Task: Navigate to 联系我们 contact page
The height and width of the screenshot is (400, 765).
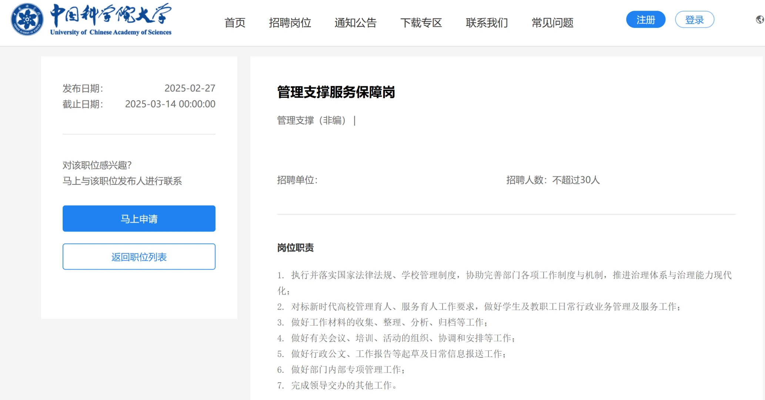Action: [487, 23]
